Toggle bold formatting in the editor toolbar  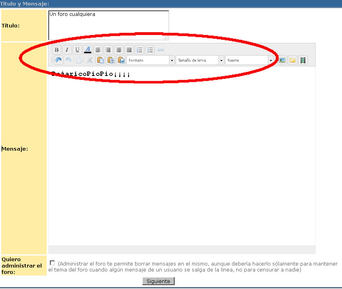pos(57,50)
